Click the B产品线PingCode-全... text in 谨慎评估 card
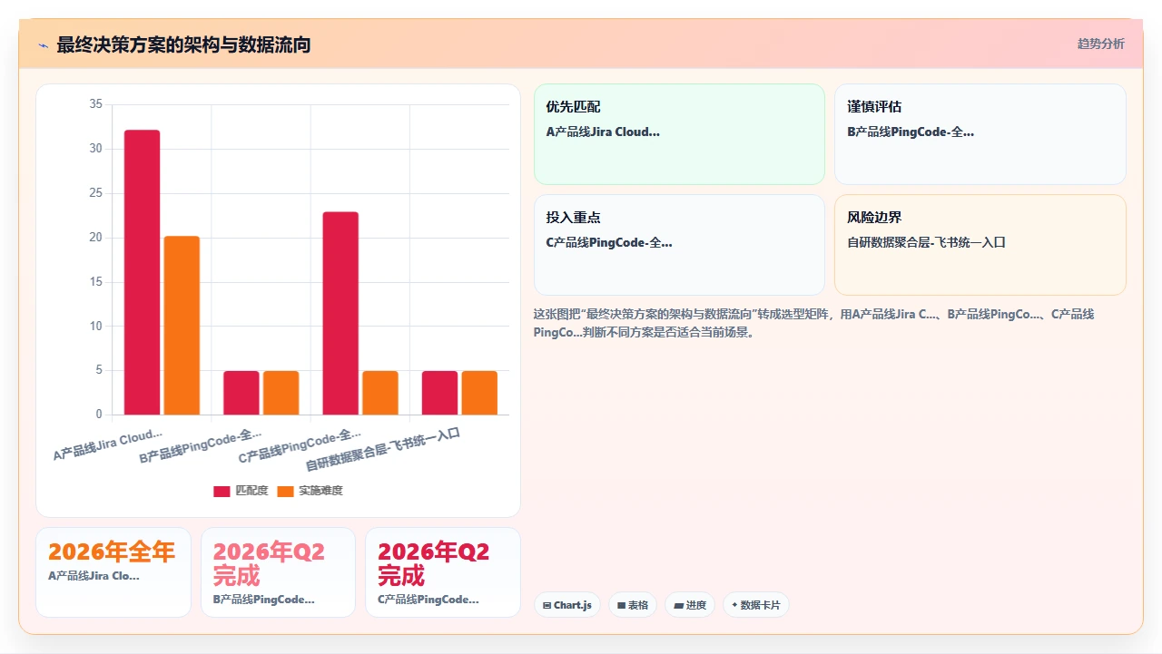Image resolution: width=1162 pixels, height=654 pixels. coord(911,132)
